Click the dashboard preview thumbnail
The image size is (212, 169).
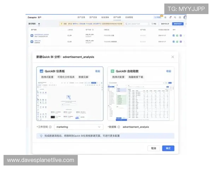pos(70,101)
